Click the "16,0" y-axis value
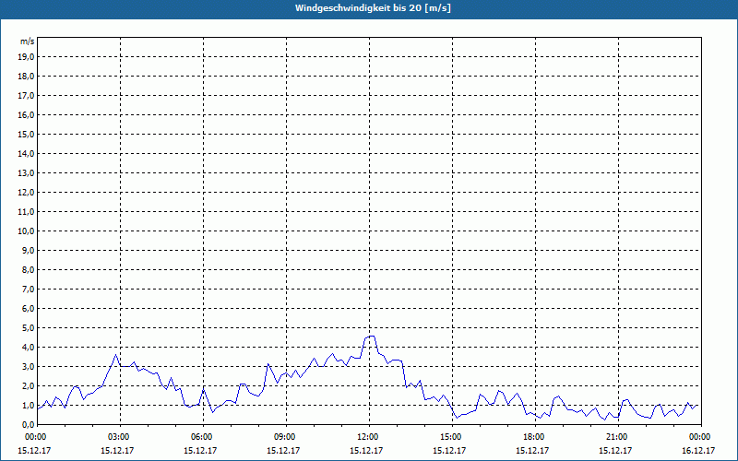 (x=26, y=114)
